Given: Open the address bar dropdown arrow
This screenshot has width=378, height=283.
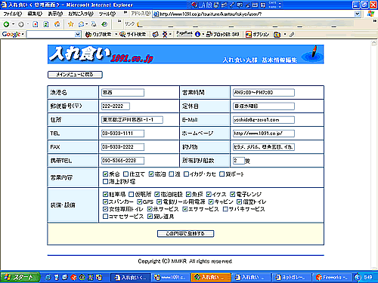Looking at the screenshot, I should [358, 14].
